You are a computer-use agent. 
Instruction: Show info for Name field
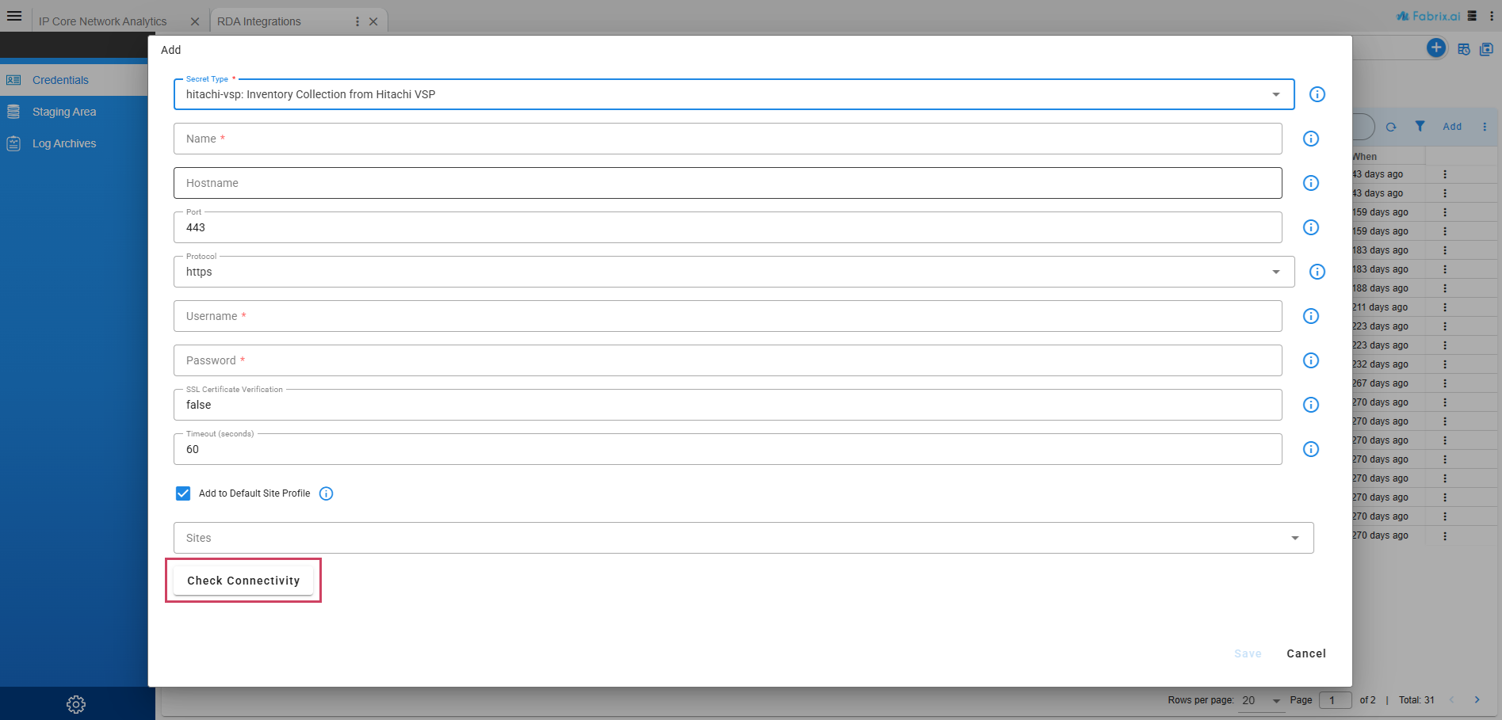pos(1311,139)
